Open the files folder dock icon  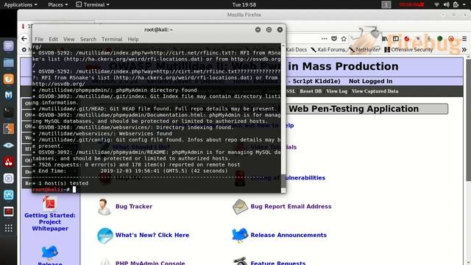pyautogui.click(x=8, y=63)
